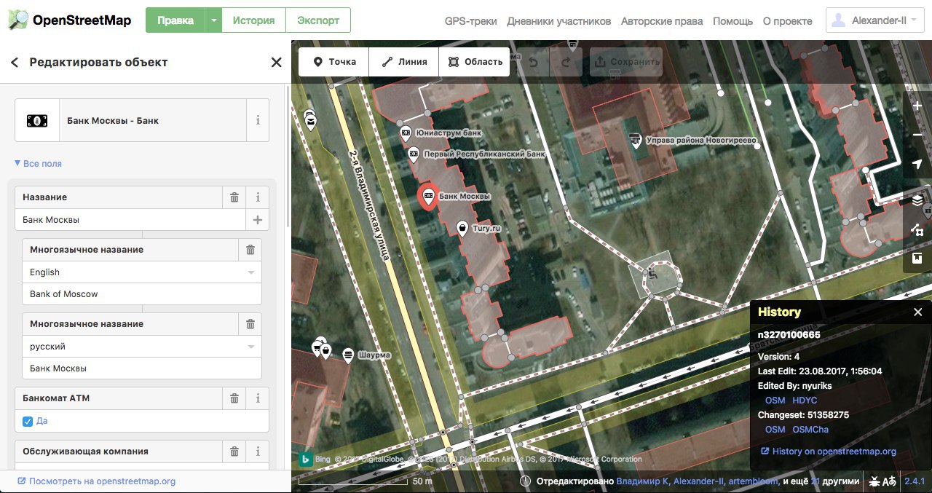Select the Банк Москвы map marker
The width and height of the screenshot is (932, 493).
pos(427,196)
